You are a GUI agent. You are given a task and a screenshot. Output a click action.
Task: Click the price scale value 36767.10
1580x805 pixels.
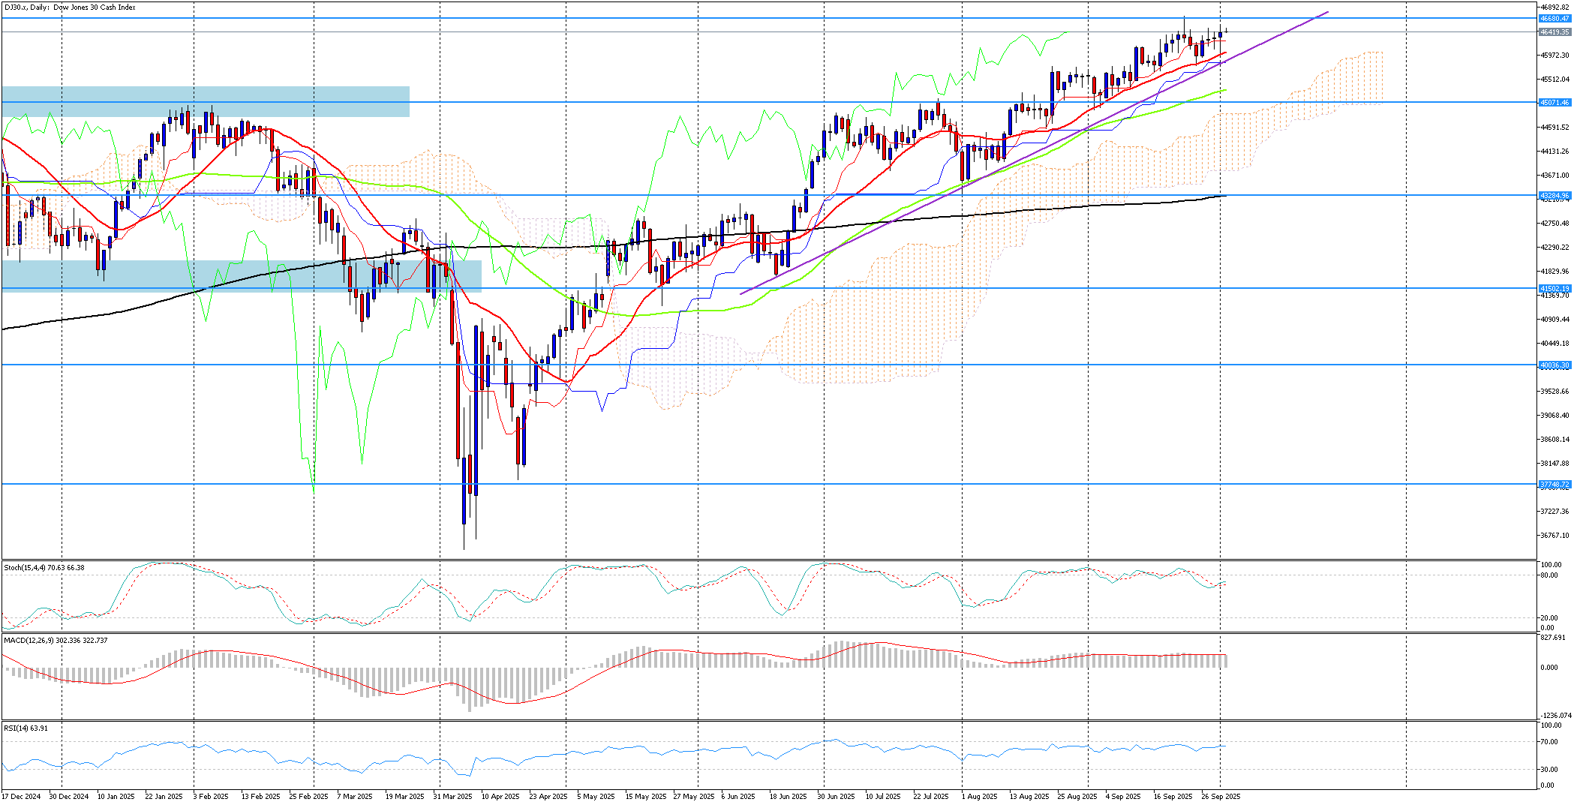1554,536
